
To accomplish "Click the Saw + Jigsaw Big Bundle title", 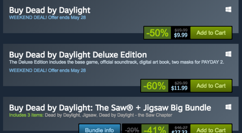I will click(110, 107).
